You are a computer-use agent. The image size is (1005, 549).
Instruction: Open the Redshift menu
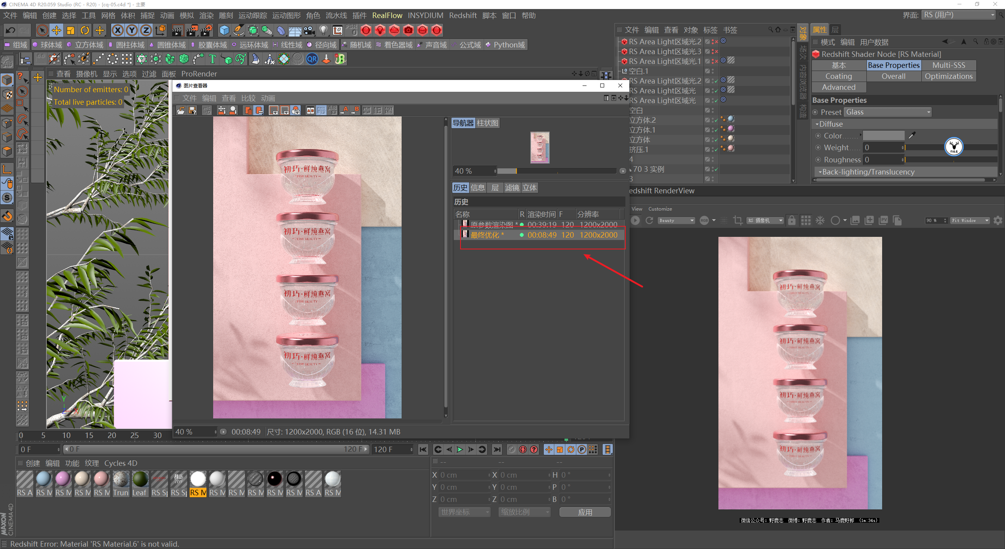(463, 15)
